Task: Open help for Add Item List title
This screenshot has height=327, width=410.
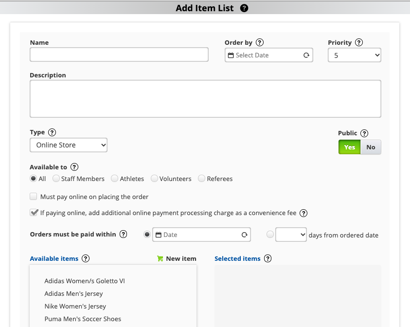Action: pos(244,8)
